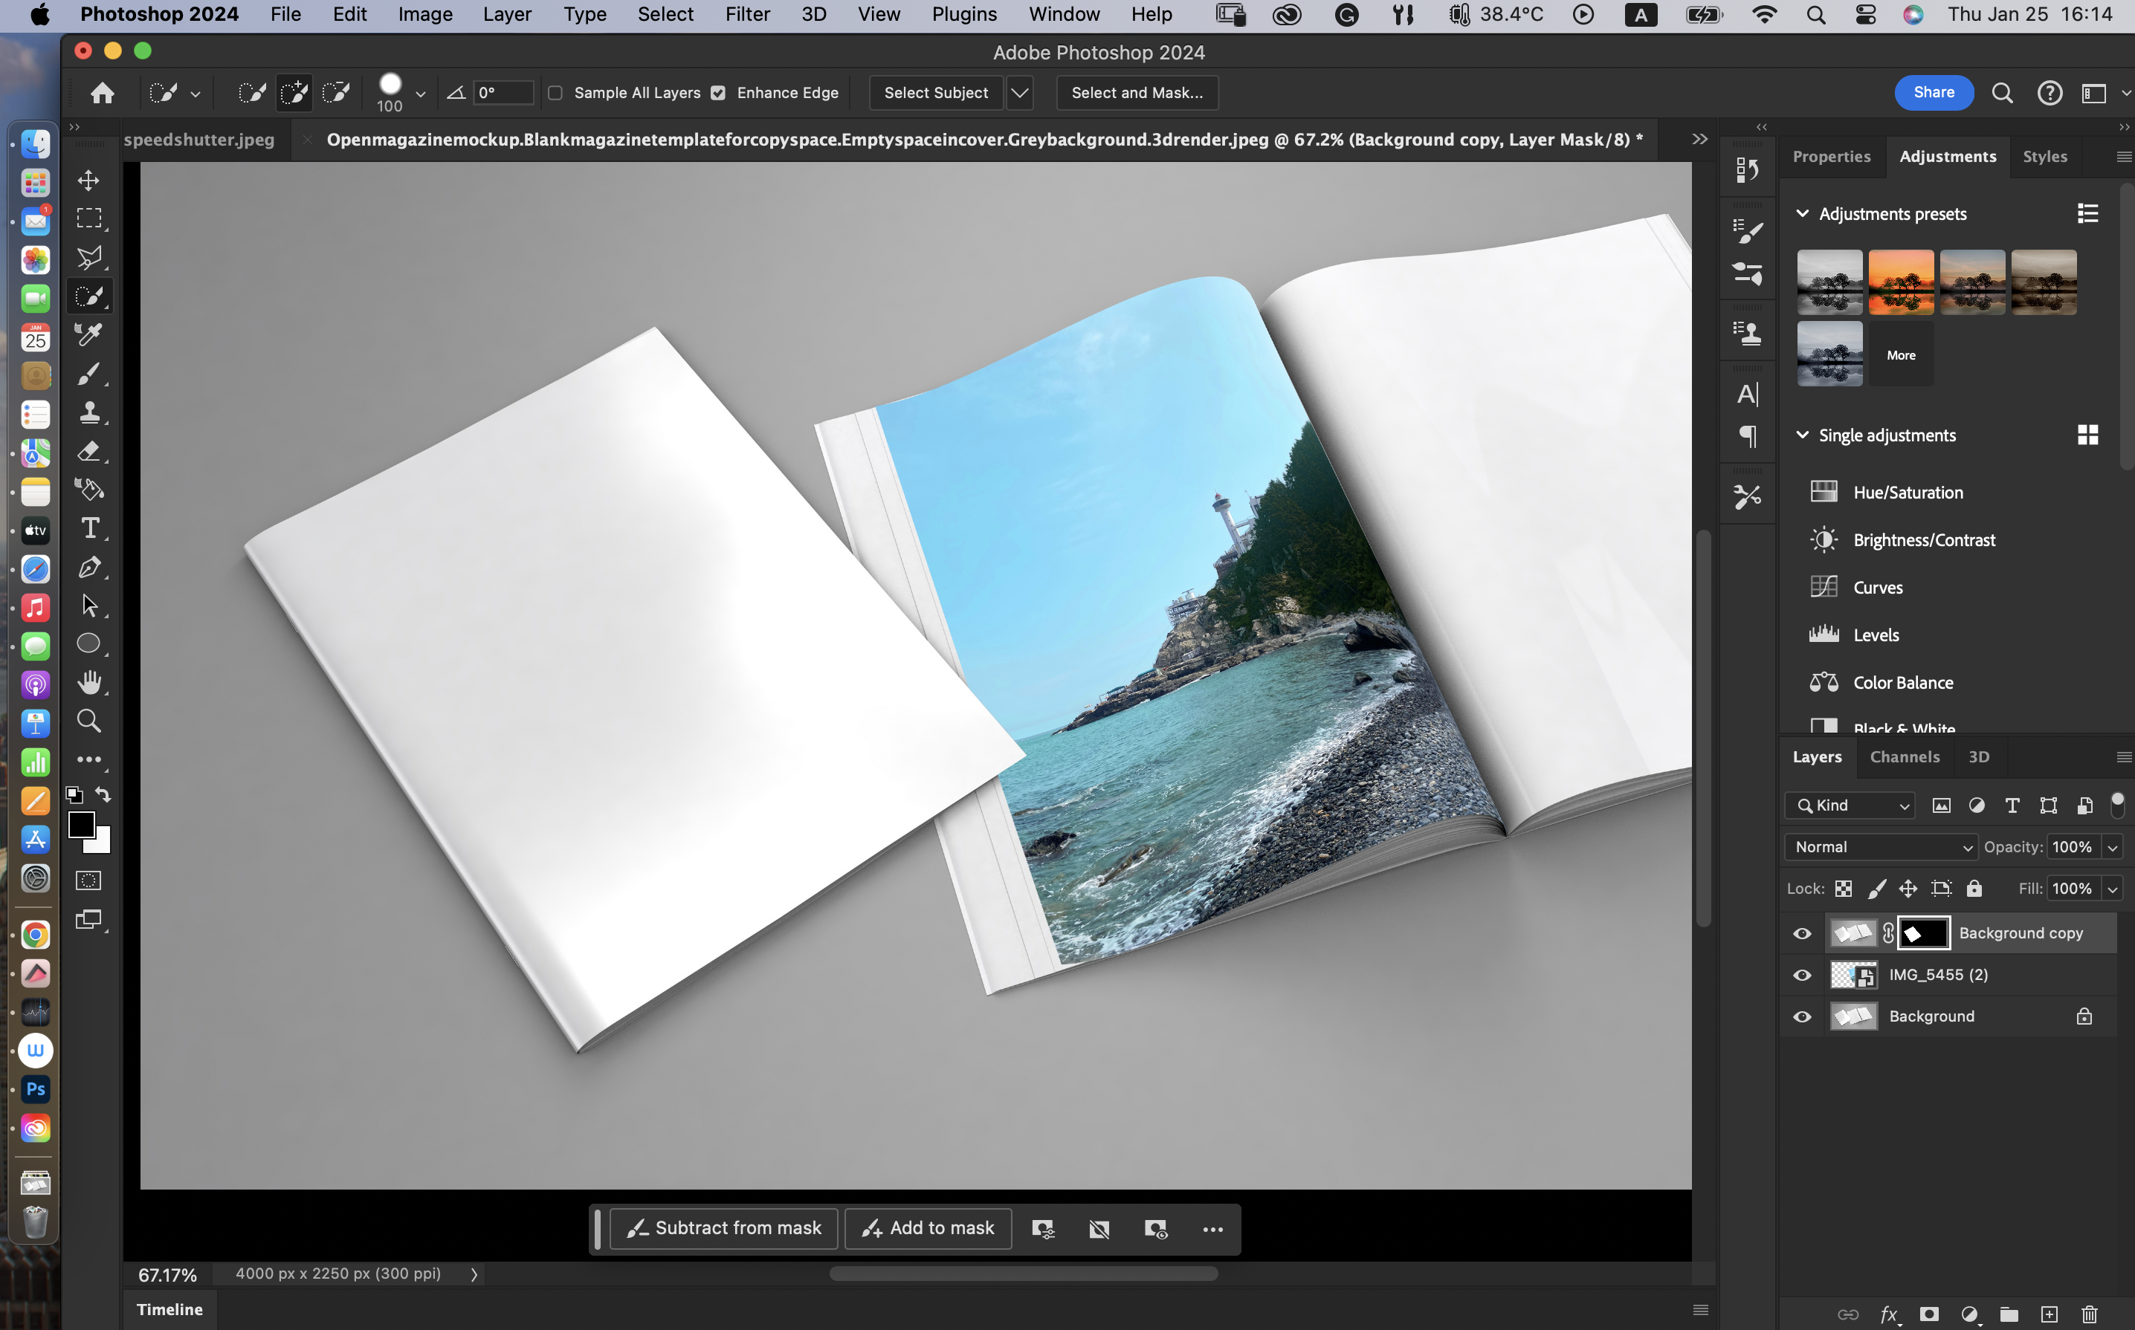The width and height of the screenshot is (2135, 1330).
Task: Select the Hand tool
Action: 89,683
